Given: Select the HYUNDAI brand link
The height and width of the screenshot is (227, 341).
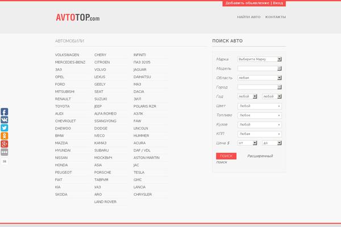Looking at the screenshot, I should [63, 150].
